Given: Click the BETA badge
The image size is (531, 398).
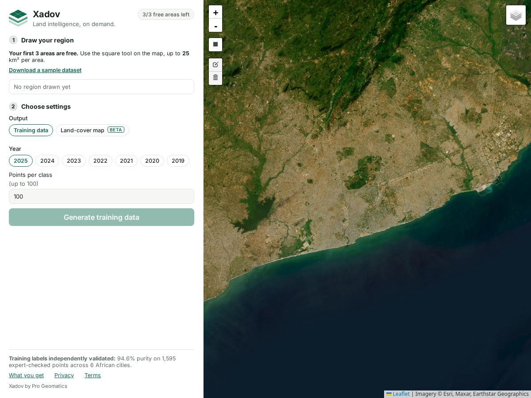Looking at the screenshot, I should (x=116, y=130).
